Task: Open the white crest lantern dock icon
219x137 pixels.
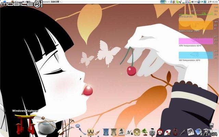Action: pos(152,132)
